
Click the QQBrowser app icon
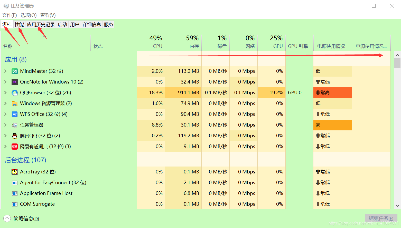[x=15, y=93]
